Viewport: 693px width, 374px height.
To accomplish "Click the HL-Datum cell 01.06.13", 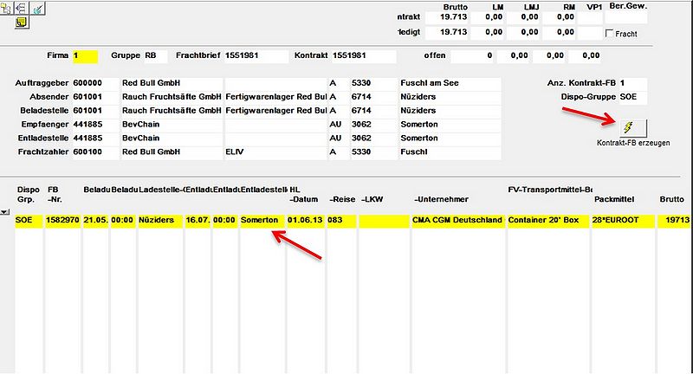I will coord(306,221).
